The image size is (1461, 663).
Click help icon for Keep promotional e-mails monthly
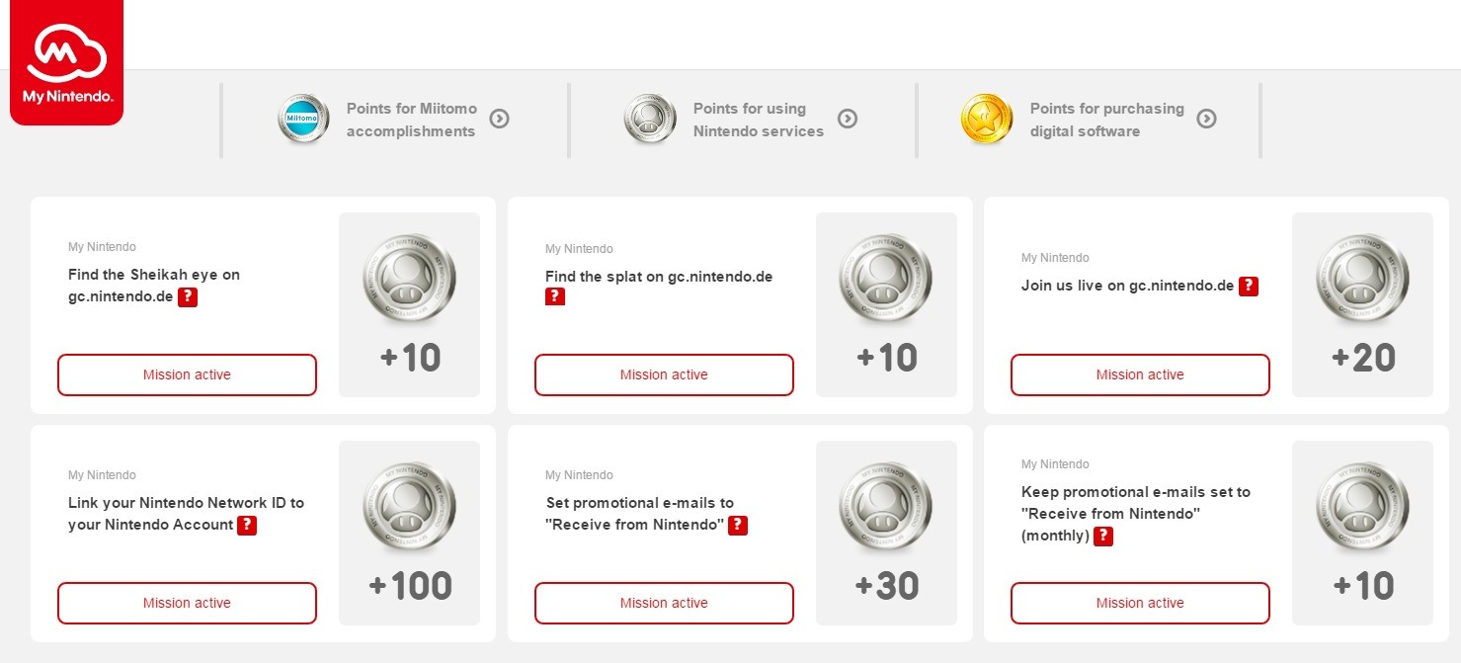[1103, 536]
